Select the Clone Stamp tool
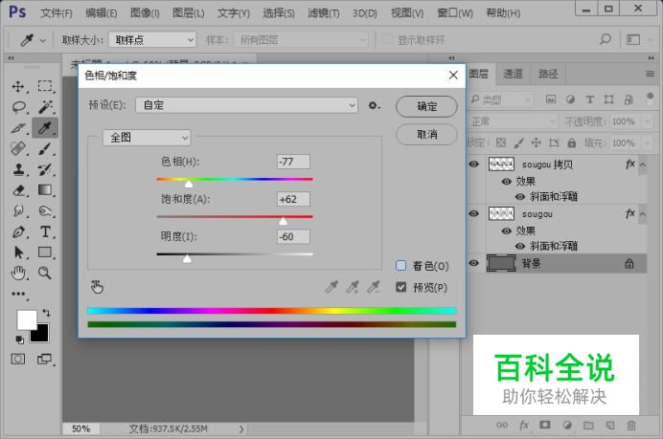Screen dimensions: 663x439 18,169
